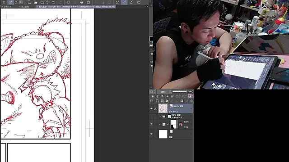Viewport: 289px width, 162px height.
Task: Hide layer レイヤー2 with its eye icon
Action: click(151, 108)
